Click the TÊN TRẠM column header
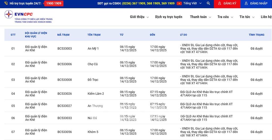Image resolution: width=272 pixels, height=140 pixels. pos(94,35)
